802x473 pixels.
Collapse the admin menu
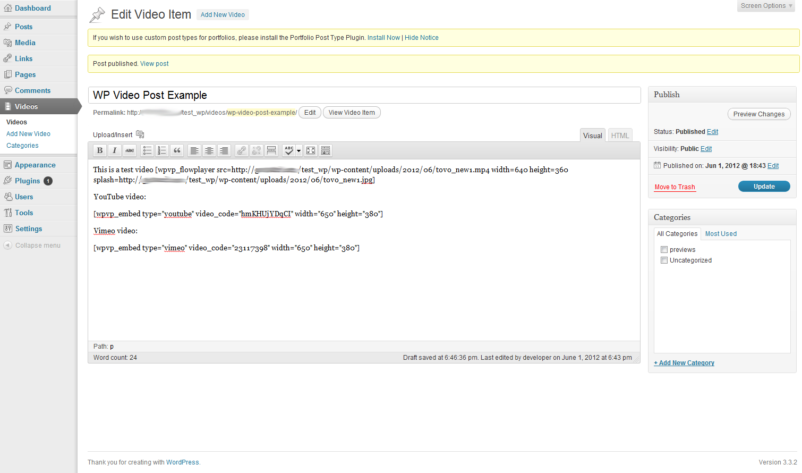(x=32, y=246)
